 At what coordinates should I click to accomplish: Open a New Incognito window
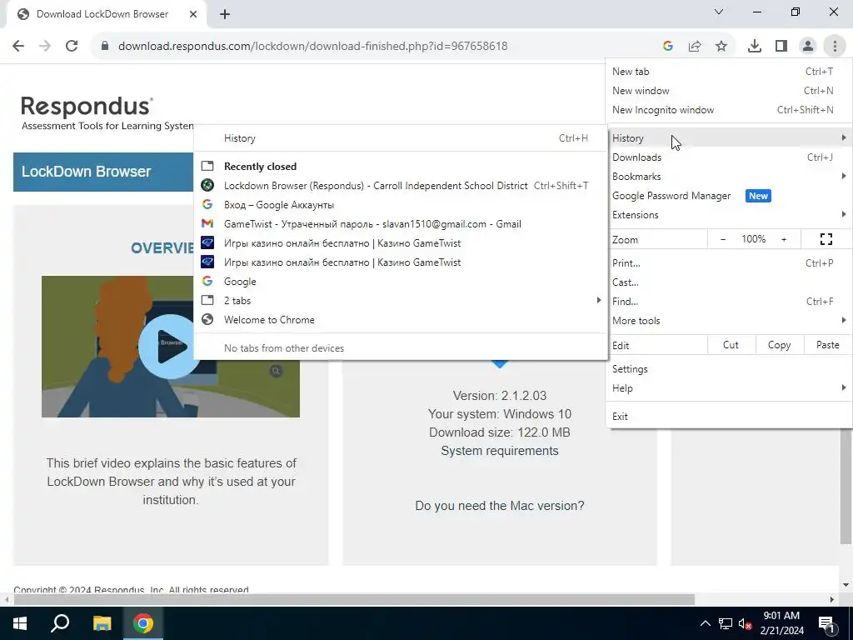pos(729,109)
